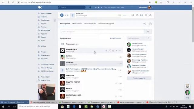Skip to the next track in the header mini-player
This screenshot has width=194, height=109.
[101, 7]
